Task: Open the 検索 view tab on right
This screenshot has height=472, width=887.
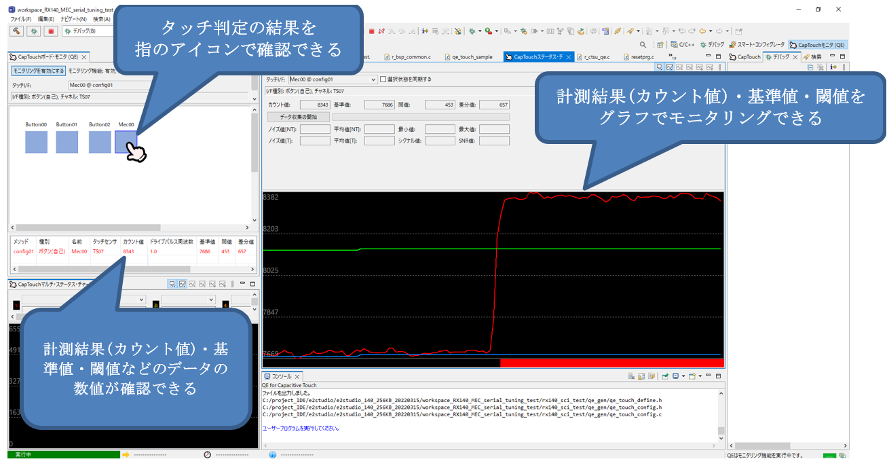Action: [812, 57]
